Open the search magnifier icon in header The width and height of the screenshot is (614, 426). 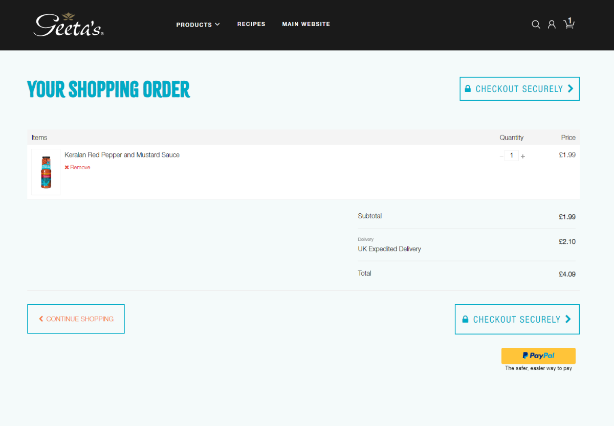coord(536,25)
